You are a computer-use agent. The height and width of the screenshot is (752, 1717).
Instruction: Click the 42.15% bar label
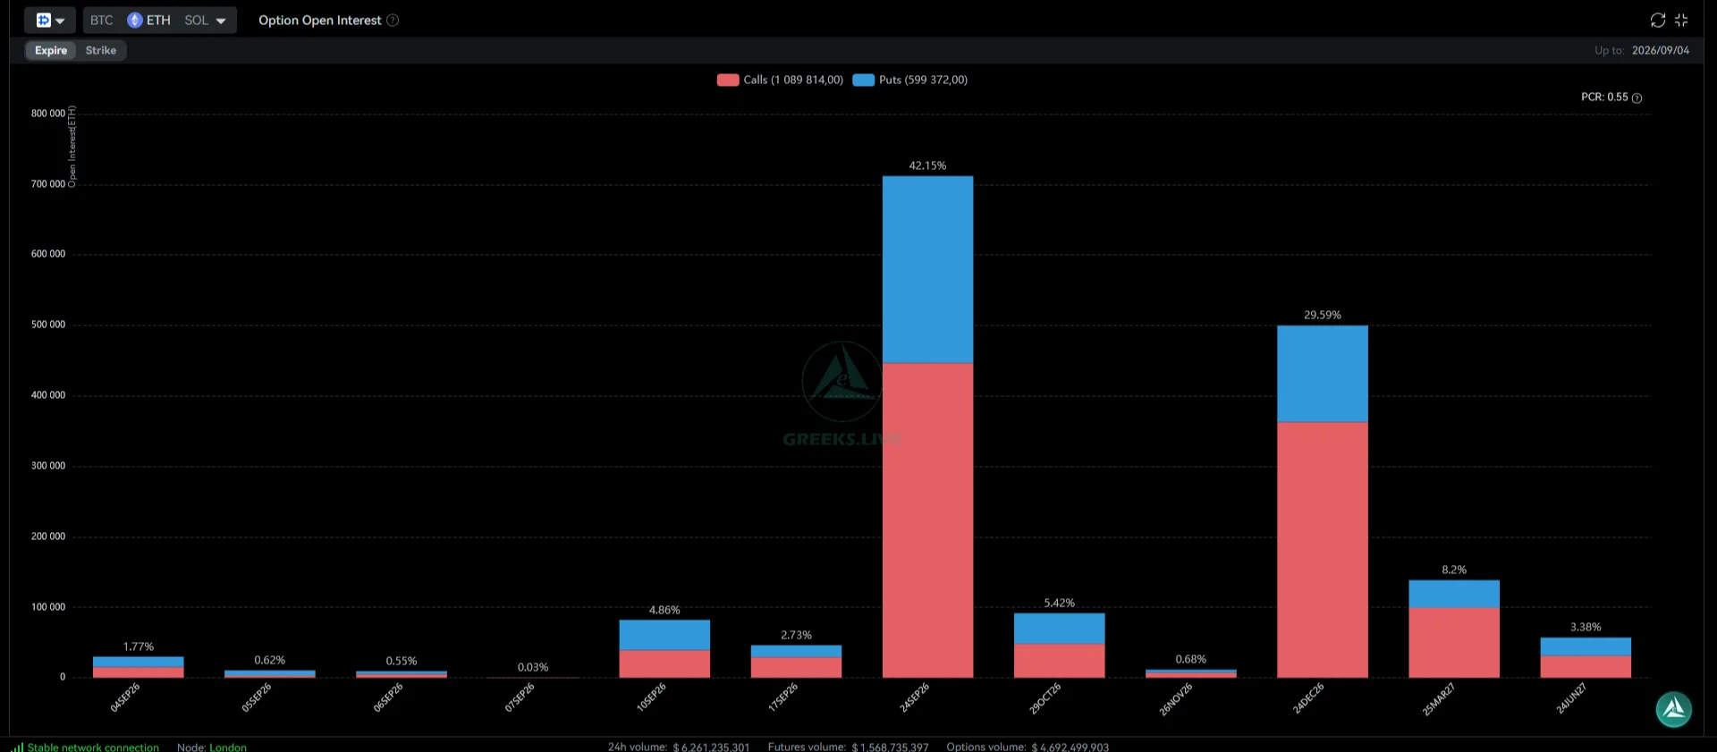[927, 165]
